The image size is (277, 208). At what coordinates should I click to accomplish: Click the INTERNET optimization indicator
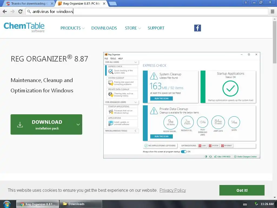pyautogui.click(x=227, y=145)
